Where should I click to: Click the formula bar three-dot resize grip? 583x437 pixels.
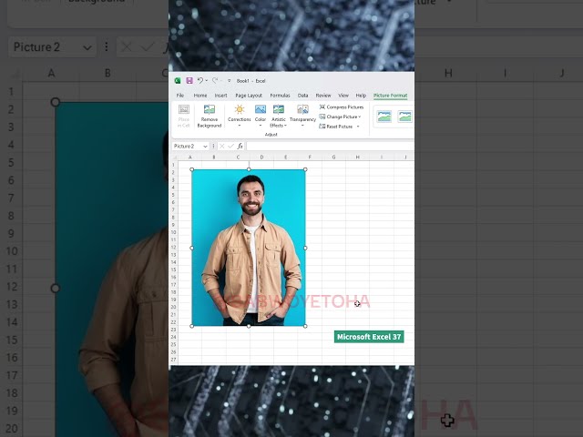pyautogui.click(x=213, y=147)
